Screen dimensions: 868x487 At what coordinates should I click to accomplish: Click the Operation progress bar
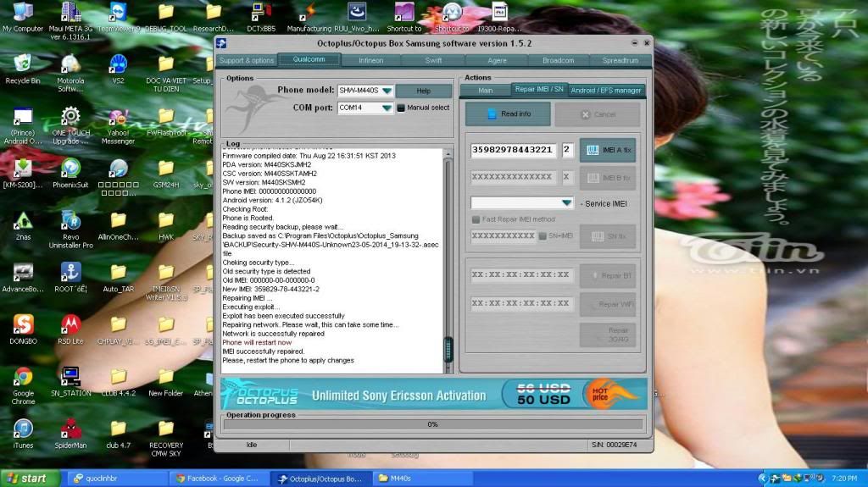pyautogui.click(x=433, y=424)
